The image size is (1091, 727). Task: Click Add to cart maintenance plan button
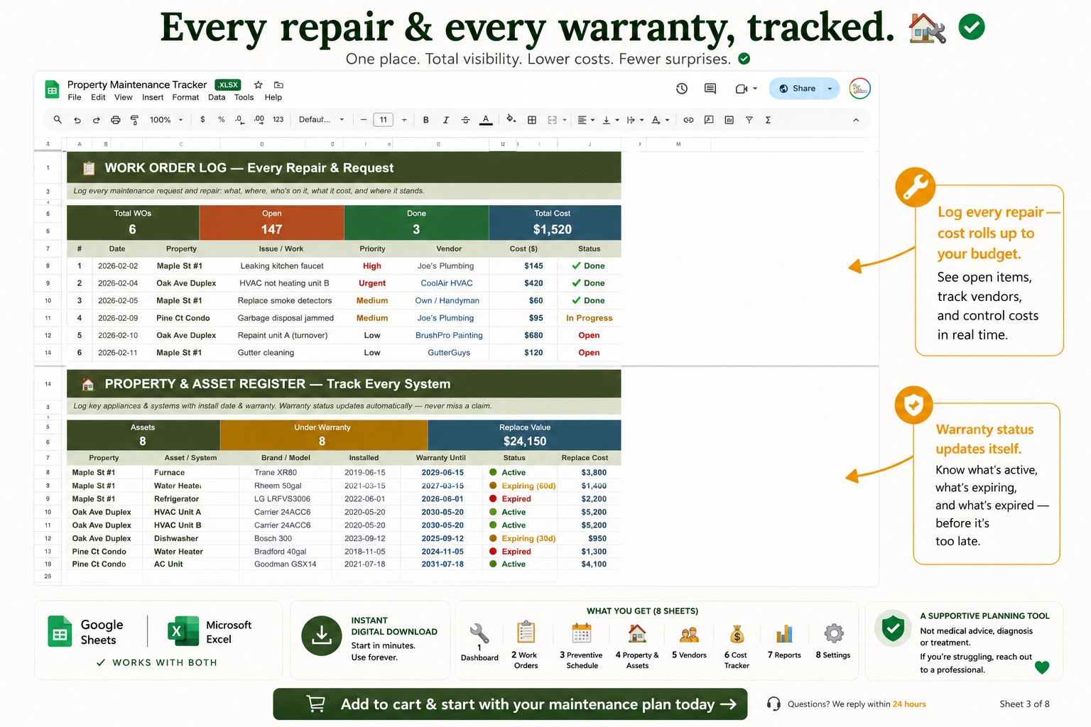510,704
